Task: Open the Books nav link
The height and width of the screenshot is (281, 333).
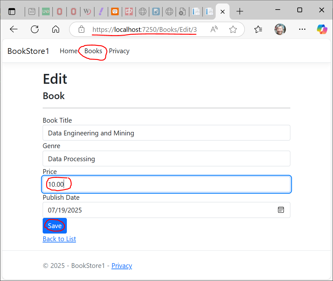Action: tap(93, 51)
